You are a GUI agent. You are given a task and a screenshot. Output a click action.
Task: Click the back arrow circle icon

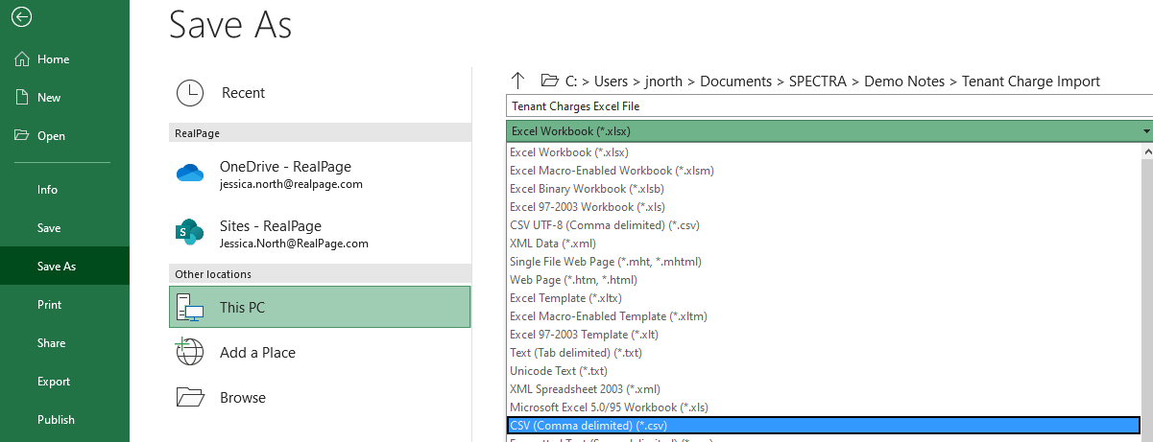pos(22,16)
